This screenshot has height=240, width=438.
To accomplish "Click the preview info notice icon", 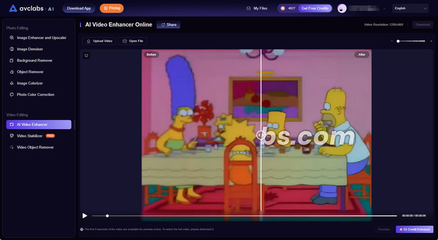I will point(82,230).
